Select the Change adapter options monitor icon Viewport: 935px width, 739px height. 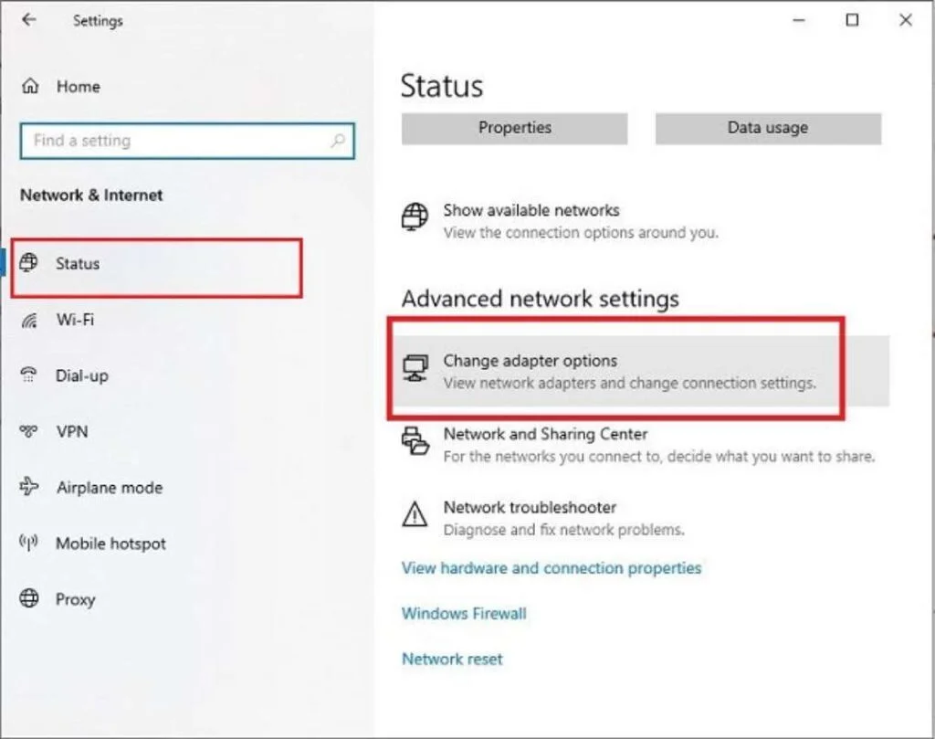tap(416, 366)
